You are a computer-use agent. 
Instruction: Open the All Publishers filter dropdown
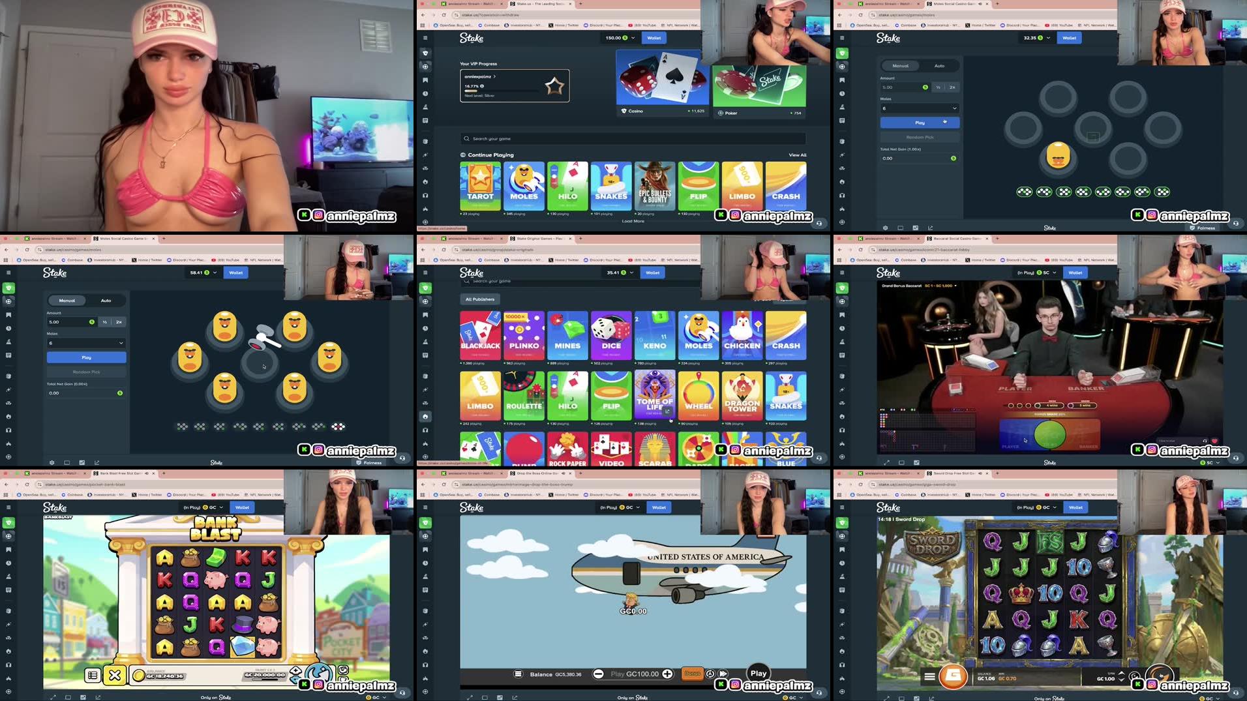click(x=480, y=299)
